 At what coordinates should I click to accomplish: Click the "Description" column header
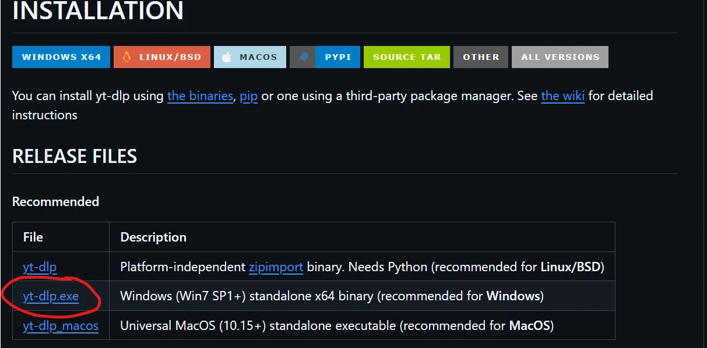[153, 237]
